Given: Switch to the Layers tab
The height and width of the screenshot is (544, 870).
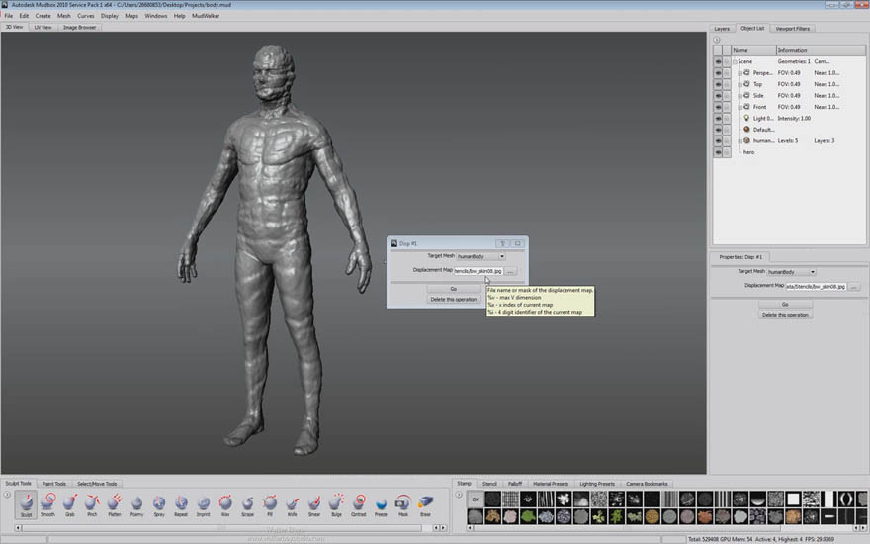Looking at the screenshot, I should click(722, 29).
